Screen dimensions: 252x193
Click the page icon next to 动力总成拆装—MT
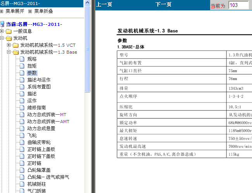(22, 115)
